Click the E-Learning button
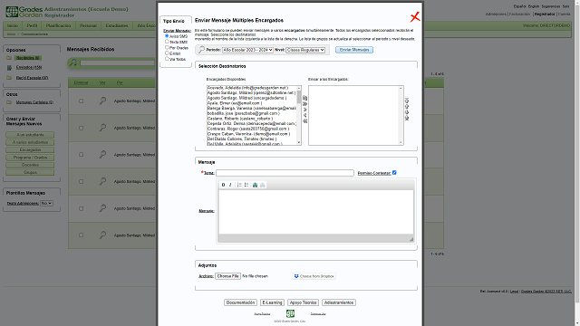 [x=272, y=302]
